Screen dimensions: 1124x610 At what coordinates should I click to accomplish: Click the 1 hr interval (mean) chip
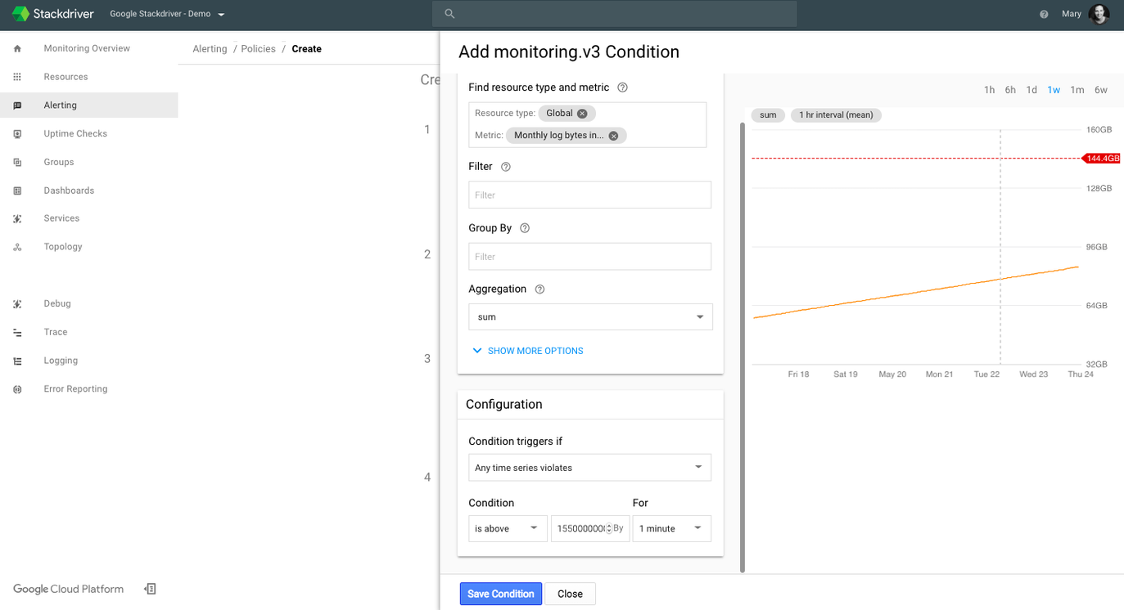point(836,115)
